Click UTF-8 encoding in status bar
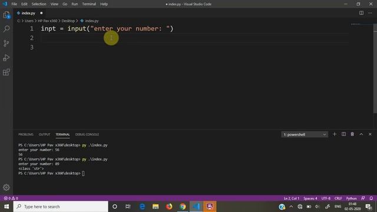The image size is (377, 212). point(326,198)
